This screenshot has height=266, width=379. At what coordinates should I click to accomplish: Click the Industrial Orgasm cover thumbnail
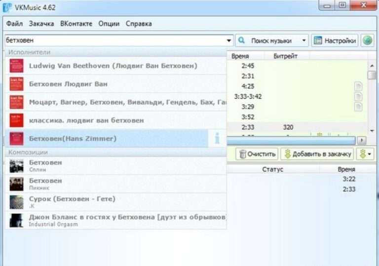click(16, 220)
